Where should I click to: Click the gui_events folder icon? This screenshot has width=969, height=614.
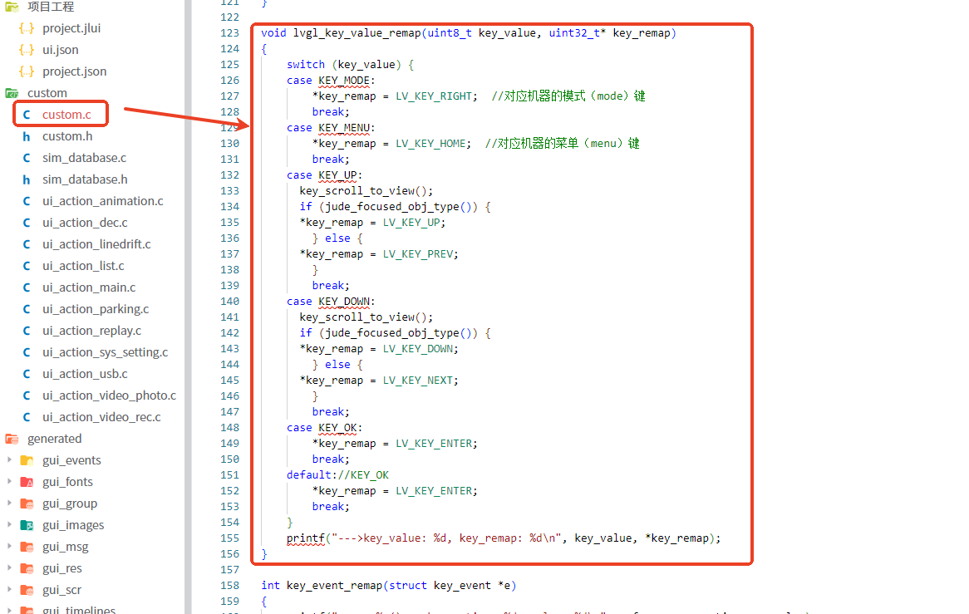coord(27,460)
